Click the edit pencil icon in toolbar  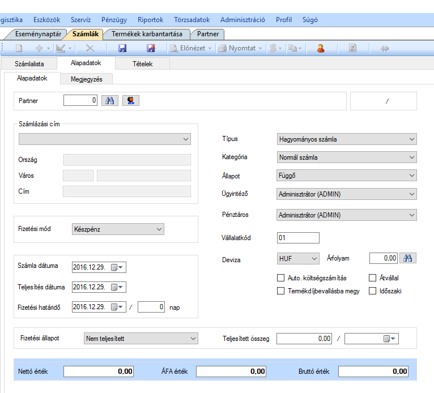(x=61, y=48)
